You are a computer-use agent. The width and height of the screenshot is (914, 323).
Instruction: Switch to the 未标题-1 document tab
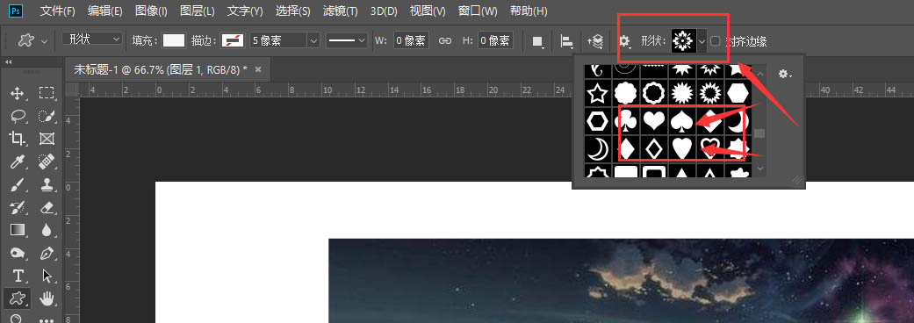click(x=161, y=69)
